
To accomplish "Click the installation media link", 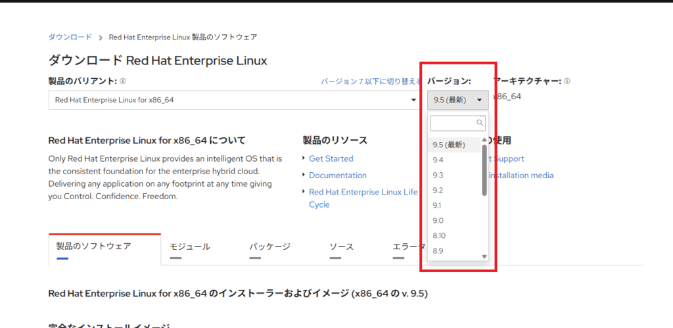I will pyautogui.click(x=521, y=176).
